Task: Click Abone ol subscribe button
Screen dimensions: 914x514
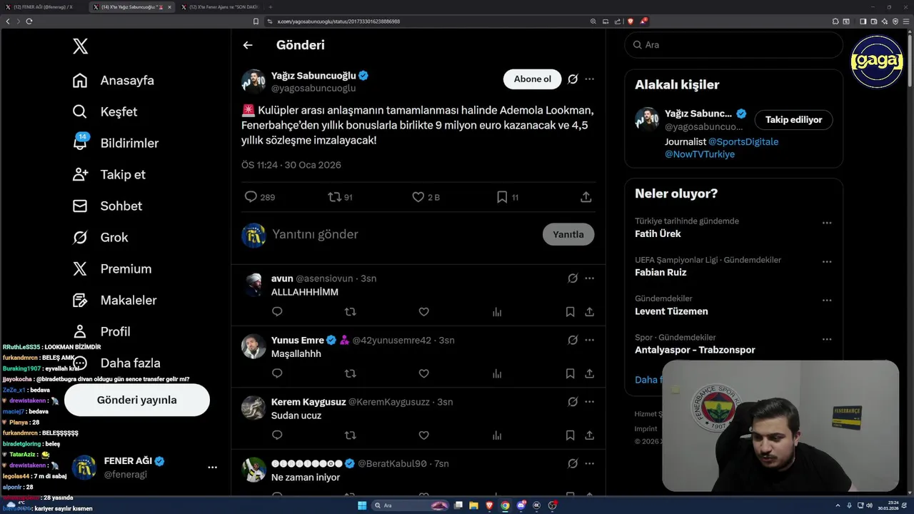Action: click(x=533, y=79)
